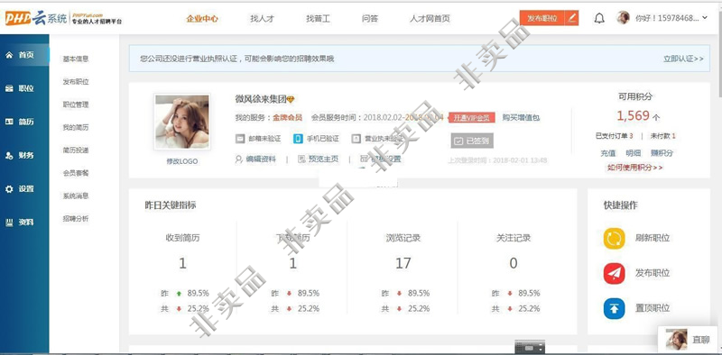Click the 手机已验证 phone icon
Screen dimensions: 722x355
(299, 139)
